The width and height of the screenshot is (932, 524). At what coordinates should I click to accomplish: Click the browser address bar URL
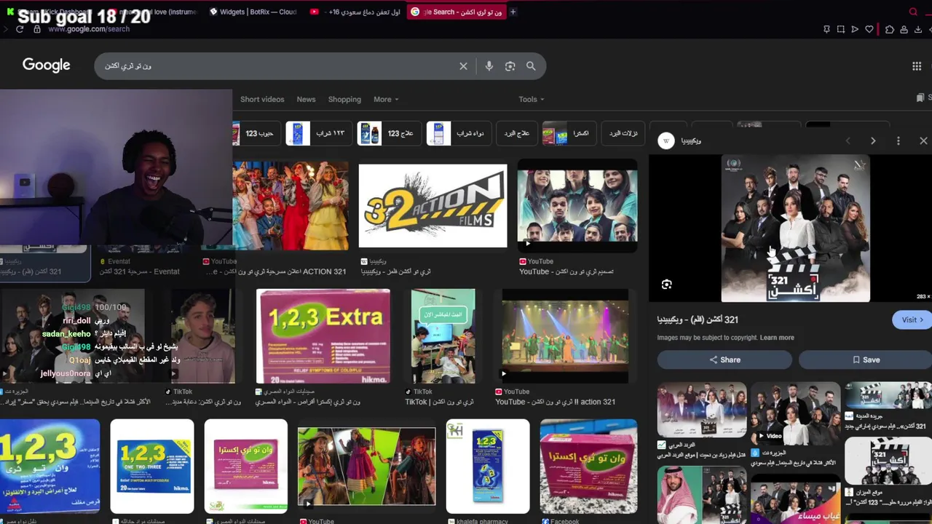point(89,29)
